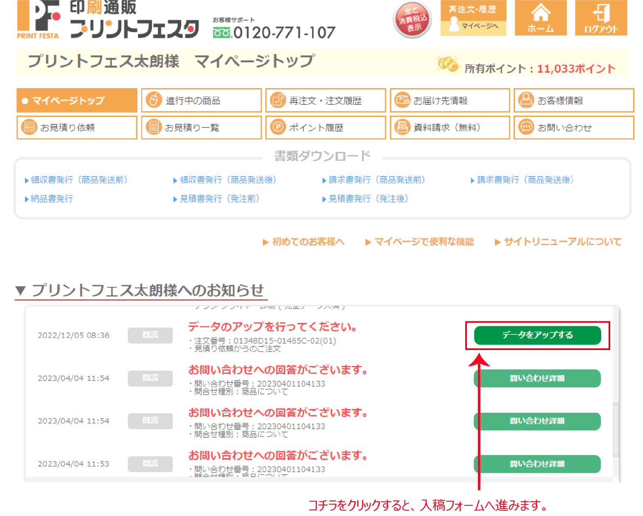The image size is (643, 516).
Task: Click list icon beside お見積り一覧
Action: pos(154,127)
